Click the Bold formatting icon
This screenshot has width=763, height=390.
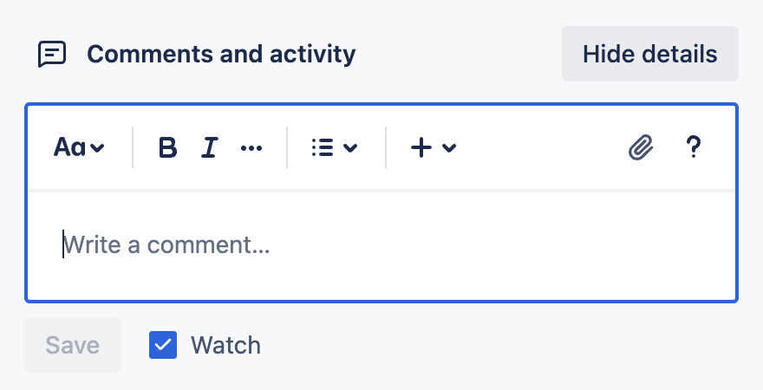point(168,147)
